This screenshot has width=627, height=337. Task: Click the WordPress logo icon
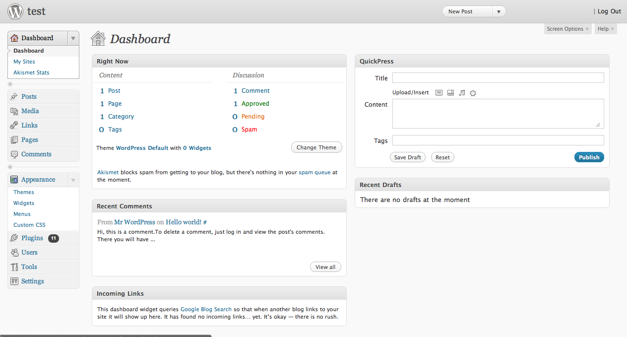tap(15, 11)
